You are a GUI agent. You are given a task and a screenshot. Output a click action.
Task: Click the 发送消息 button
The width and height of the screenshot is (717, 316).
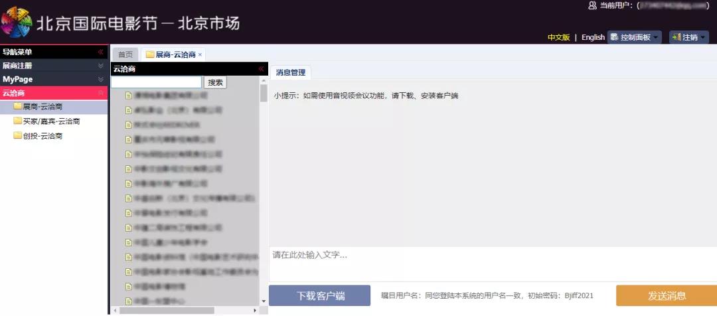666,296
